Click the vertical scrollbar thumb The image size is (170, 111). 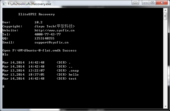tap(165, 16)
